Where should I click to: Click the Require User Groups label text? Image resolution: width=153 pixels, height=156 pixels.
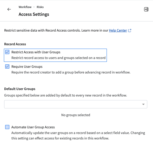point(27,66)
